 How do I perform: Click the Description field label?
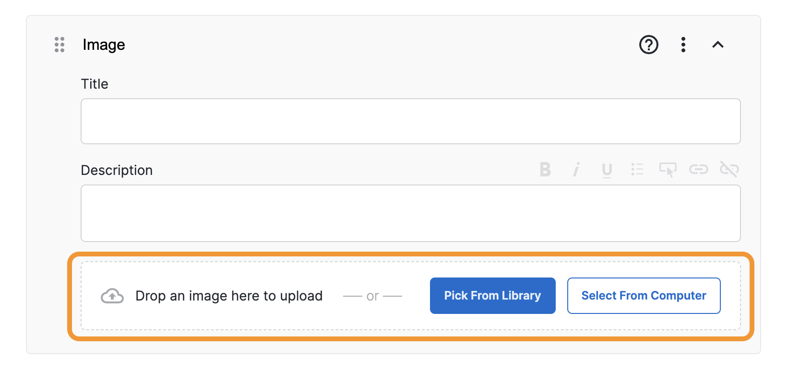[117, 170]
